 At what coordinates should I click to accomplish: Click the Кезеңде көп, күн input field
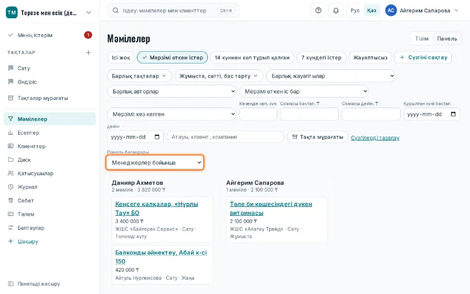click(258, 114)
